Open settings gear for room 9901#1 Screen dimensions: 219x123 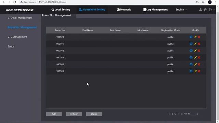tap(191, 44)
